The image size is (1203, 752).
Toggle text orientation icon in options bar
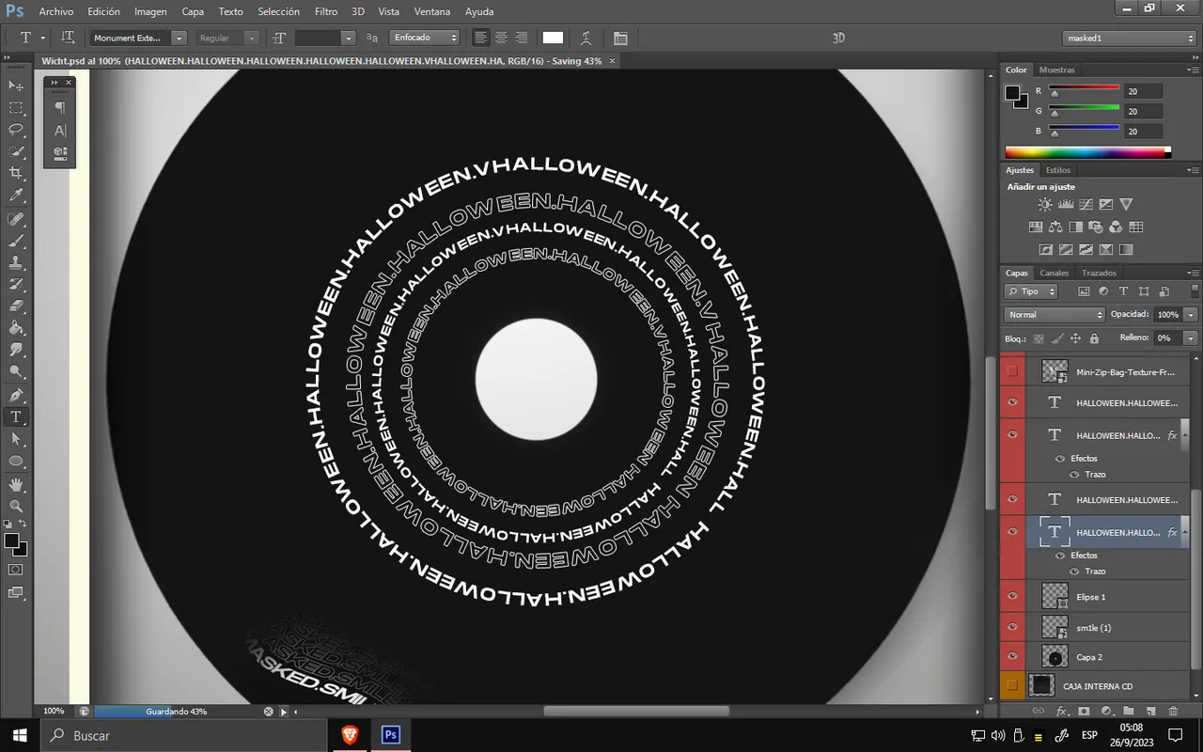pos(68,38)
